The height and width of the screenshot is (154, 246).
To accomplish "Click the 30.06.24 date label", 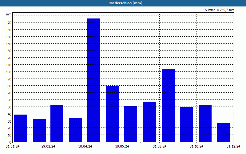I will [x=122, y=147].
